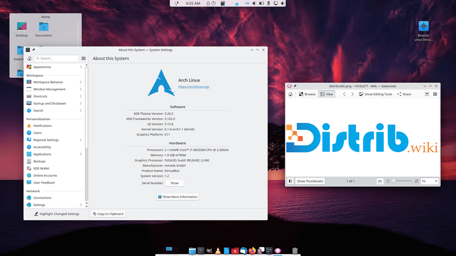The image size is (456, 256).
Task: Open Documents folder in Home widget
Action: click(x=44, y=30)
